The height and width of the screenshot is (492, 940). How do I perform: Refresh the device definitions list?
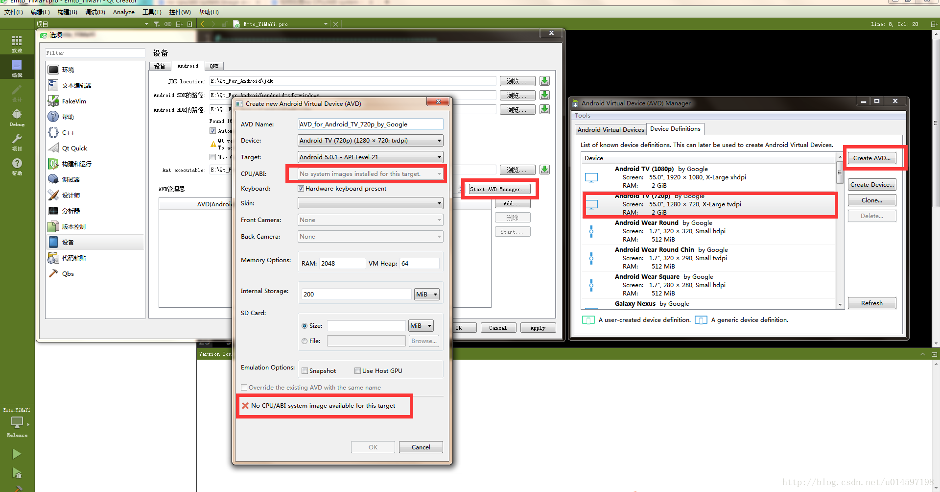[x=871, y=303]
